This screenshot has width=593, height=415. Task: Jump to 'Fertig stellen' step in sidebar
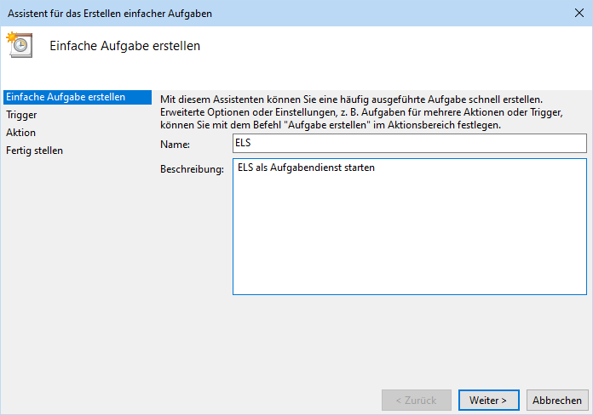tap(34, 151)
